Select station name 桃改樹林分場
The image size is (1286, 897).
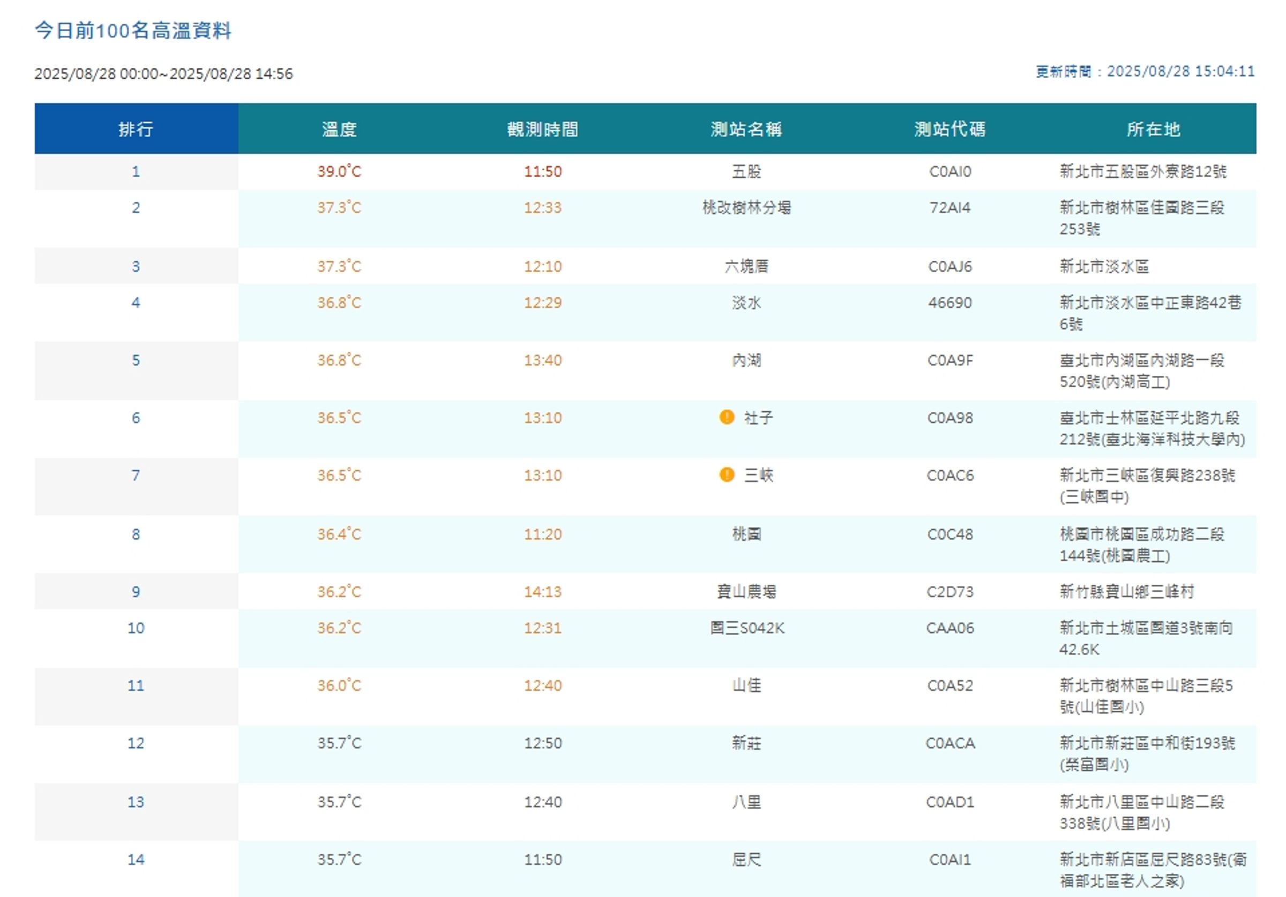coord(746,208)
